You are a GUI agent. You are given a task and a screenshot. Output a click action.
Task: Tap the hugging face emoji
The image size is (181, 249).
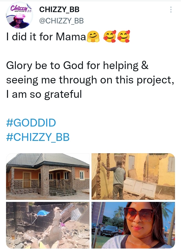(x=93, y=37)
